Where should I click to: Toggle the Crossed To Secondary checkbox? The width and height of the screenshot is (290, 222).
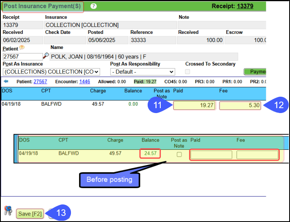pyautogui.click(x=188, y=72)
